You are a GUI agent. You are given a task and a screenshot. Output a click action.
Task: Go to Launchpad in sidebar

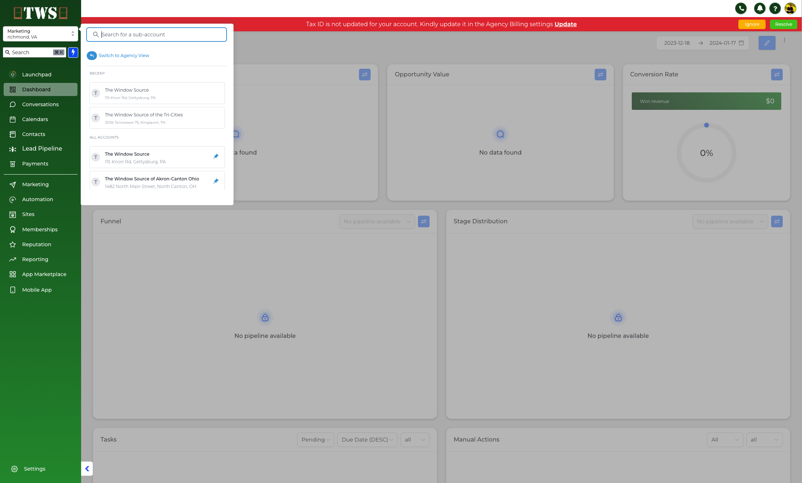(40, 75)
